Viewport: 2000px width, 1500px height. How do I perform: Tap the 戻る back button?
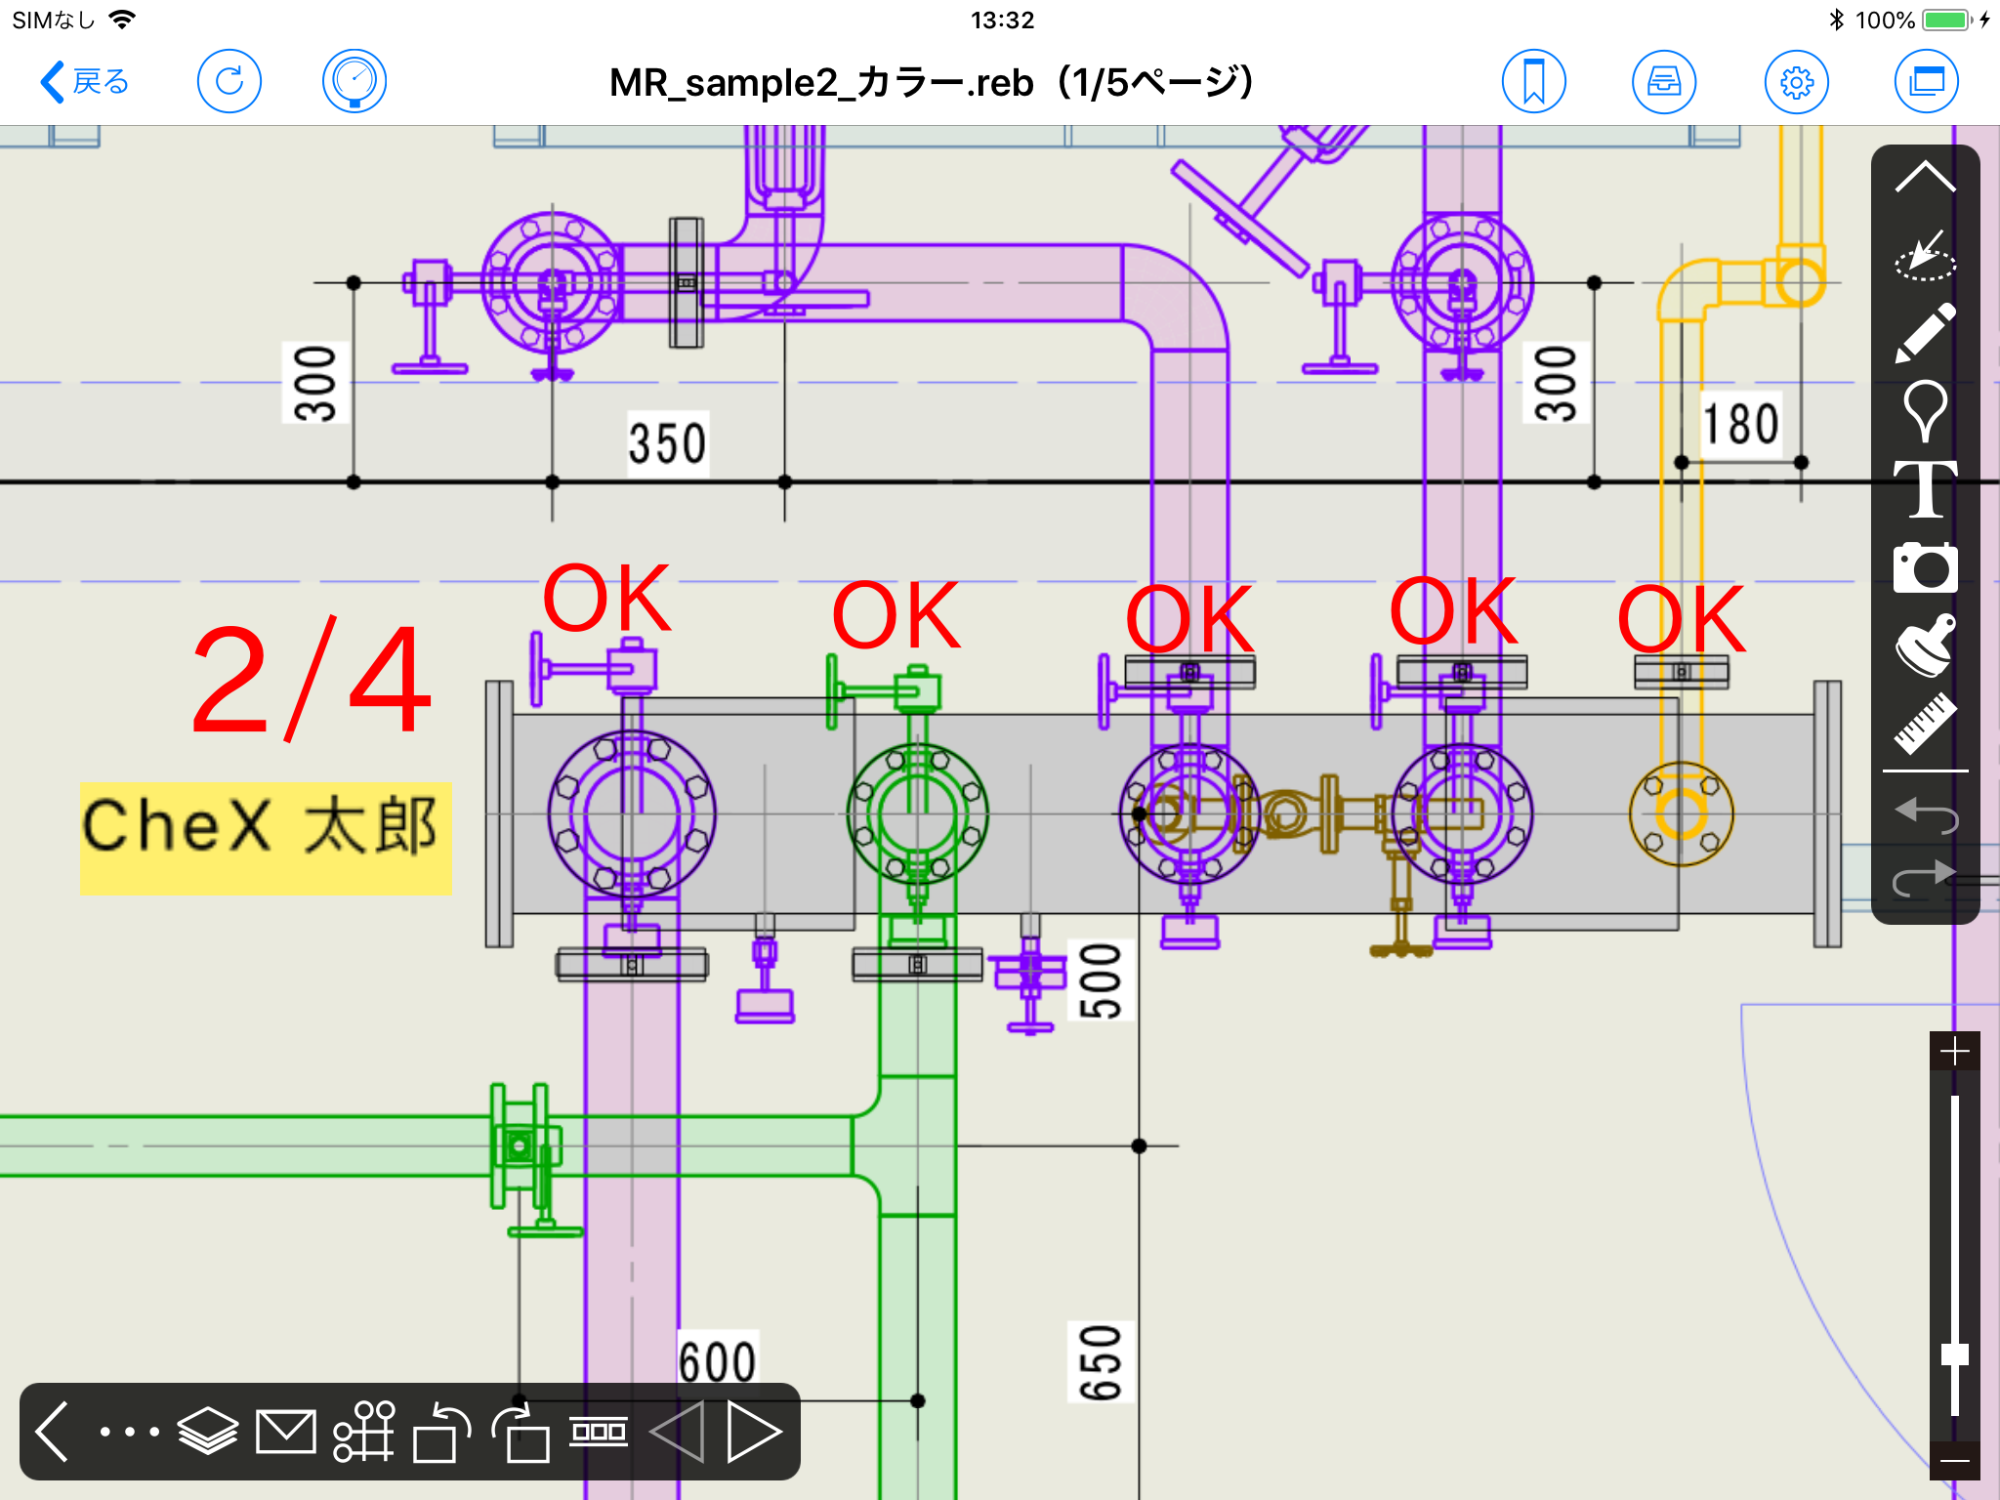(85, 82)
